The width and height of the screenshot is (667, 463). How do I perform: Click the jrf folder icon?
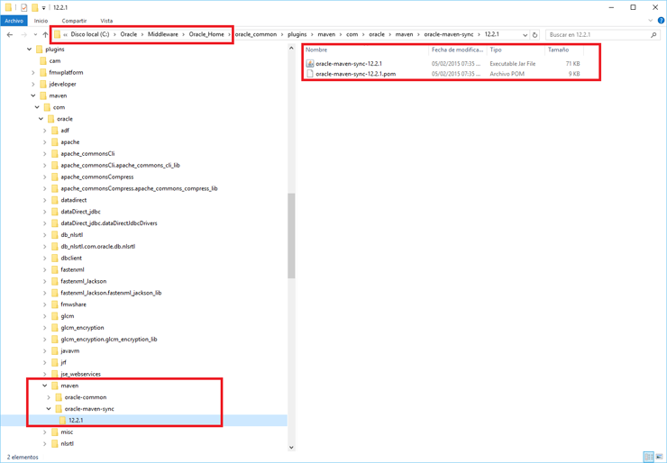54,362
